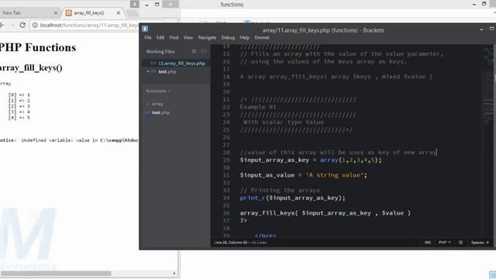Click the INS insert mode toggle

click(x=428, y=243)
